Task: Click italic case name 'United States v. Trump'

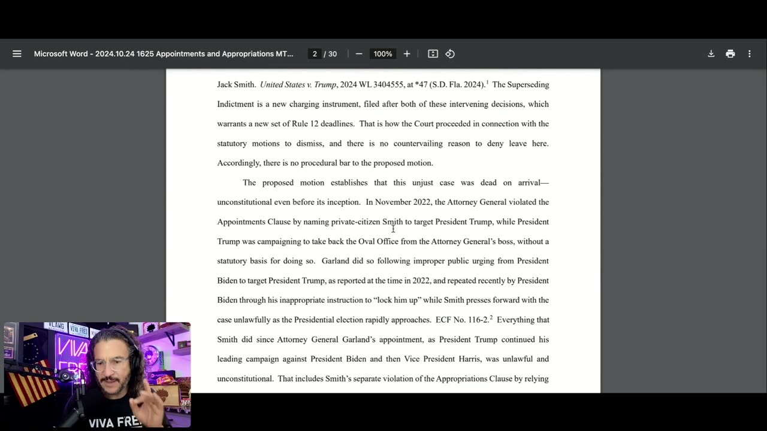Action: pyautogui.click(x=298, y=84)
